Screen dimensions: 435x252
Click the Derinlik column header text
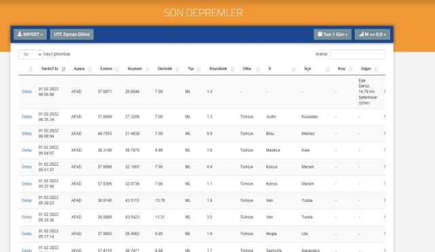click(164, 69)
